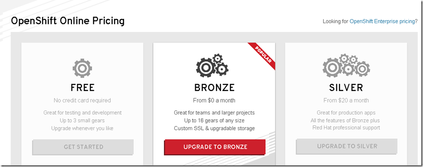Screen dimensions: 423x167
Task: Click the single gear icon above FREE
Action: coord(82,68)
